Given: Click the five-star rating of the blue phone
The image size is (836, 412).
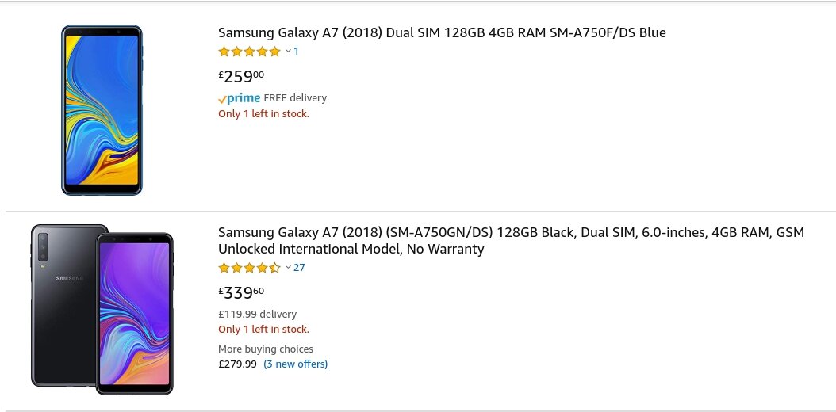Looking at the screenshot, I should pyautogui.click(x=250, y=51).
